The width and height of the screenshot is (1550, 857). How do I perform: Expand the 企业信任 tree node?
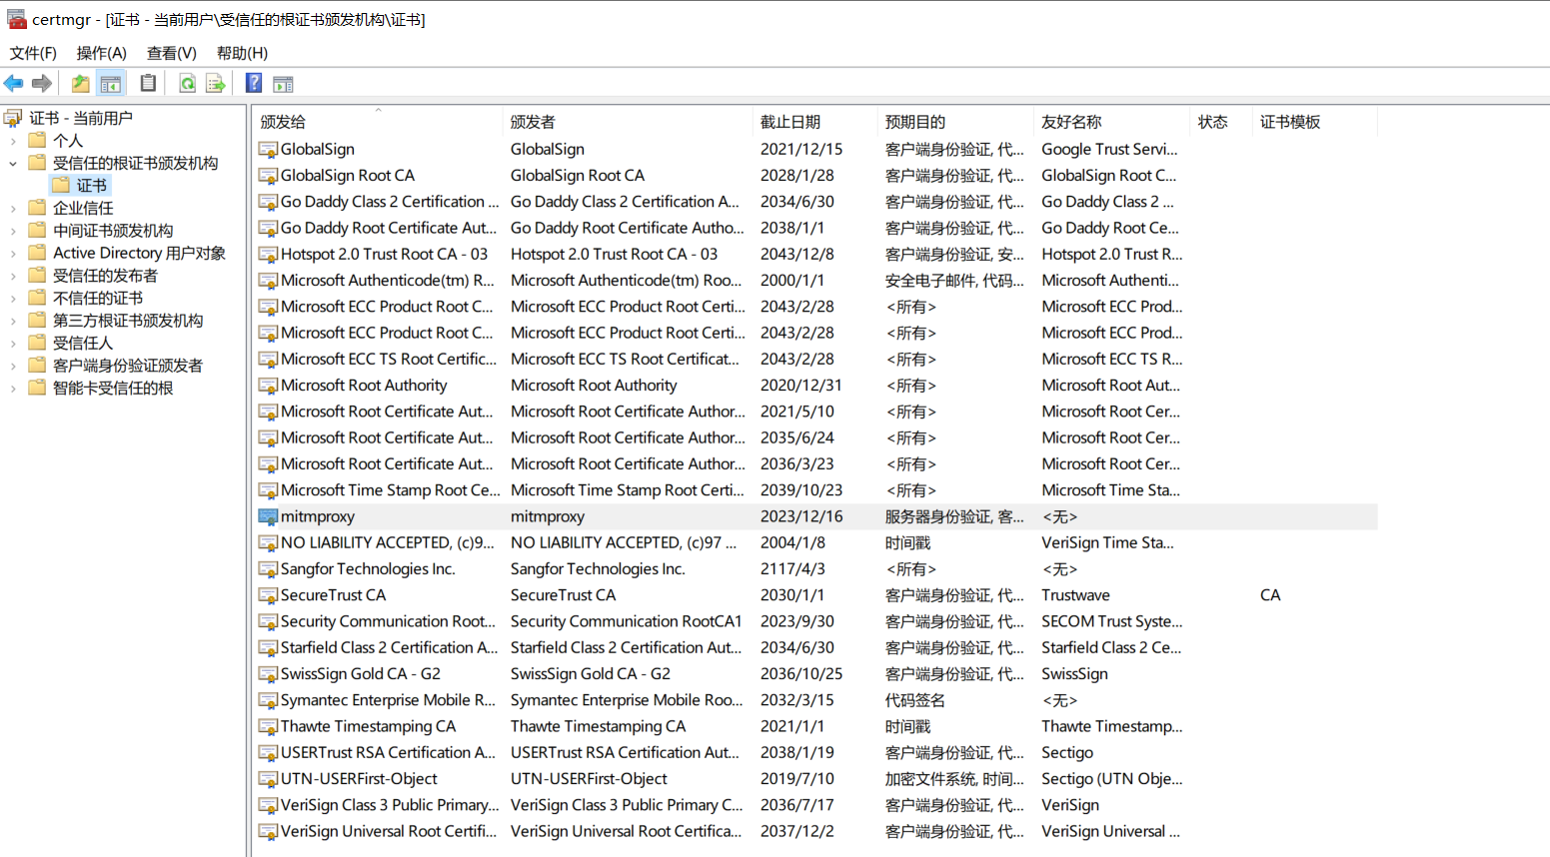[13, 209]
